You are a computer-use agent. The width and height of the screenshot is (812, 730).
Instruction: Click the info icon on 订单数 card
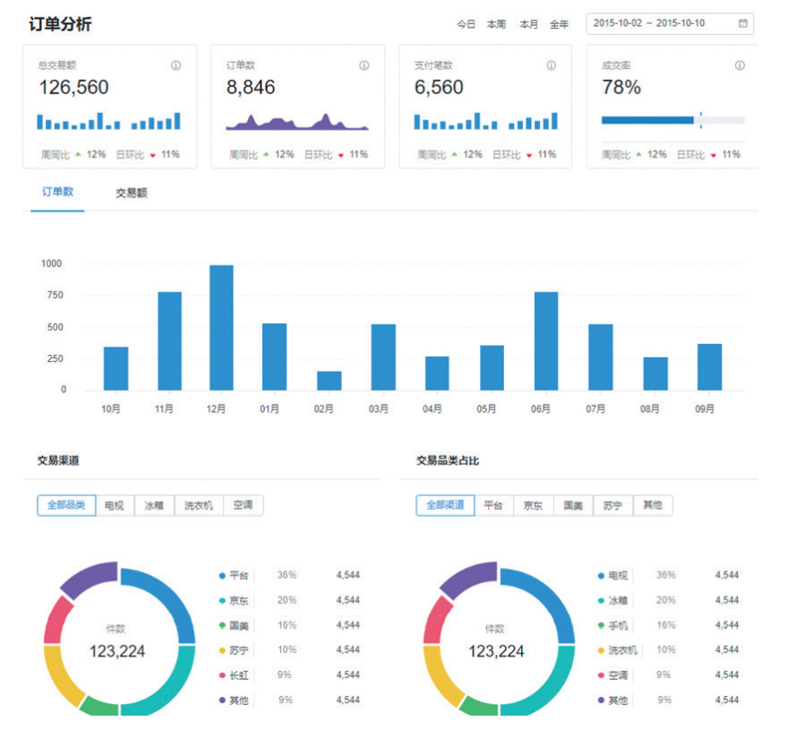coord(363,65)
